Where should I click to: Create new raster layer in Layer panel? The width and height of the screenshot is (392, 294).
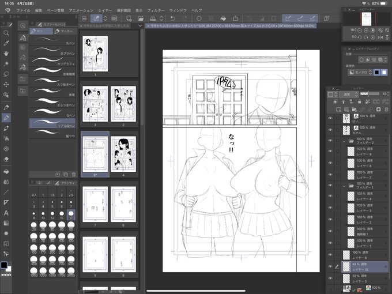point(338,110)
